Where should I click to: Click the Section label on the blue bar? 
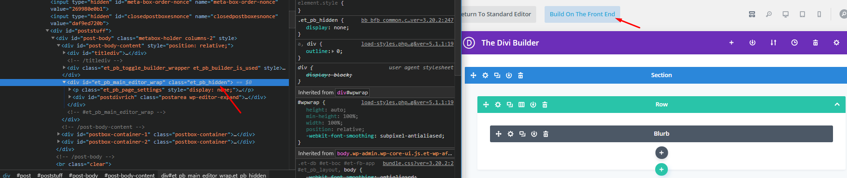click(661, 75)
